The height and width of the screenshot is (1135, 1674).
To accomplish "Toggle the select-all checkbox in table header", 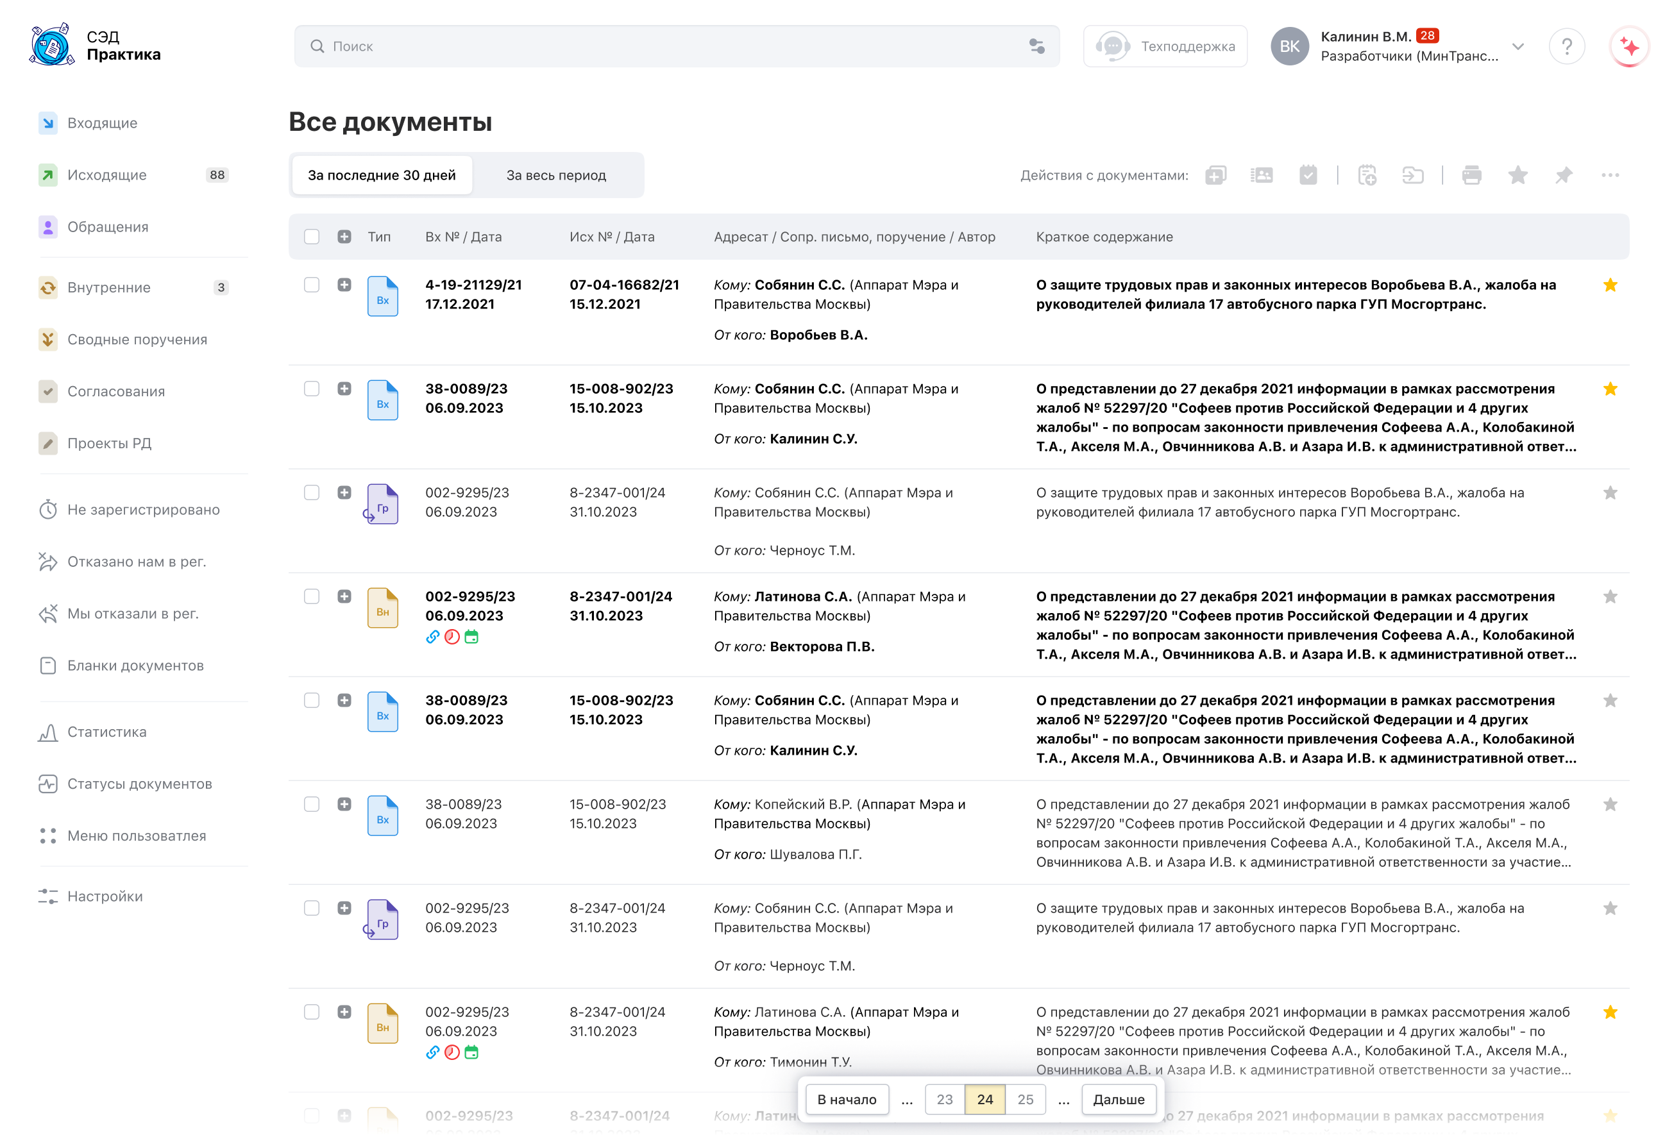I will [x=311, y=237].
